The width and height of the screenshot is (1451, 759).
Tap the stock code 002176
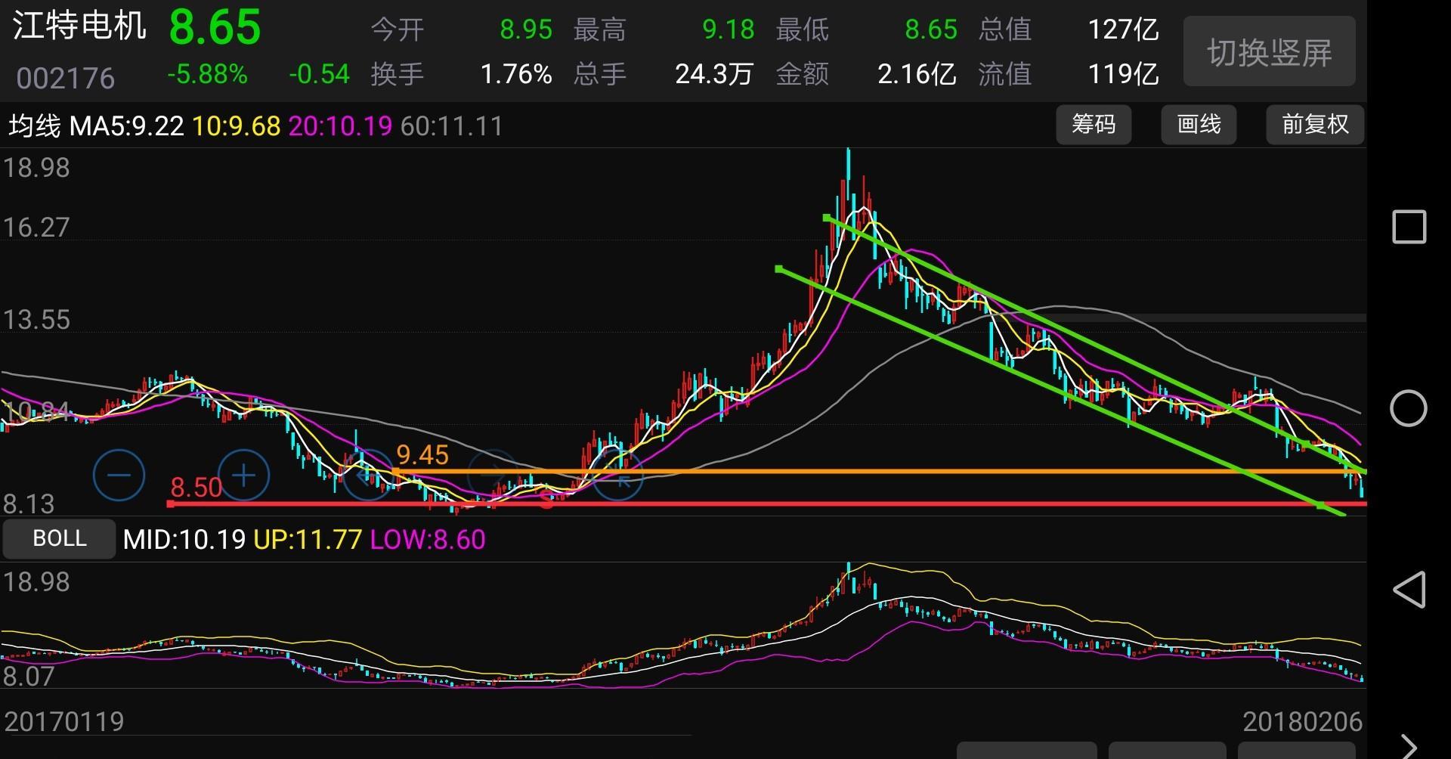point(66,78)
